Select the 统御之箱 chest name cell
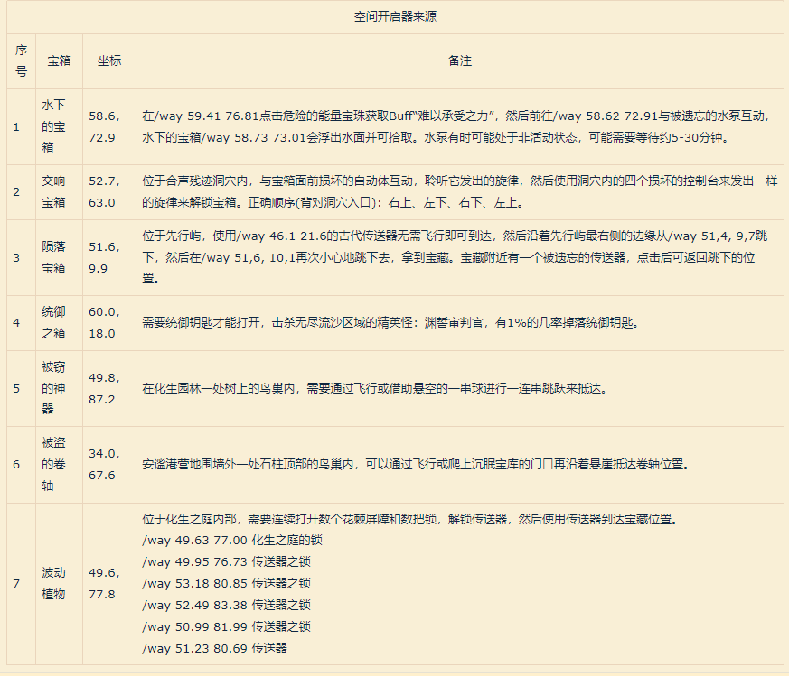Screen dimensions: 789x676 (53, 322)
